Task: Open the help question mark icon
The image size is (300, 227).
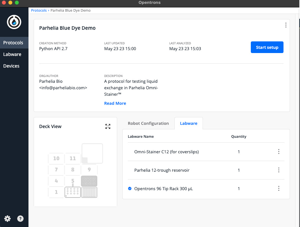Action: click(x=20, y=219)
